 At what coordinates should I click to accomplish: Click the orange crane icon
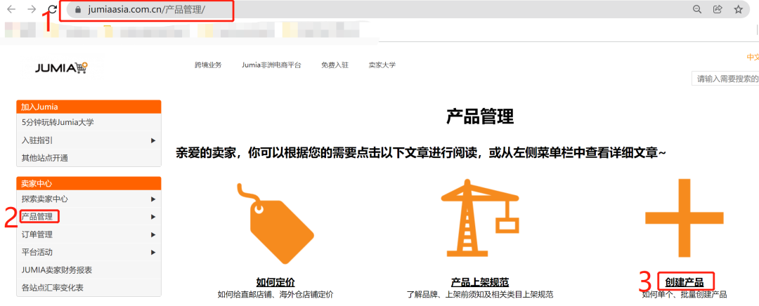click(x=479, y=218)
